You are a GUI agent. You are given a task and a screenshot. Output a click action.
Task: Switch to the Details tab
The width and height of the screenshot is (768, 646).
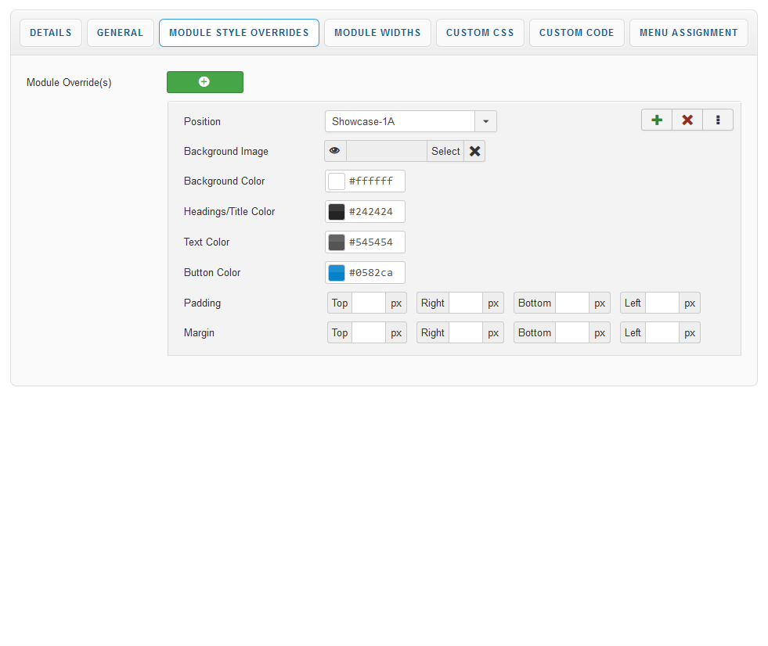coord(51,33)
